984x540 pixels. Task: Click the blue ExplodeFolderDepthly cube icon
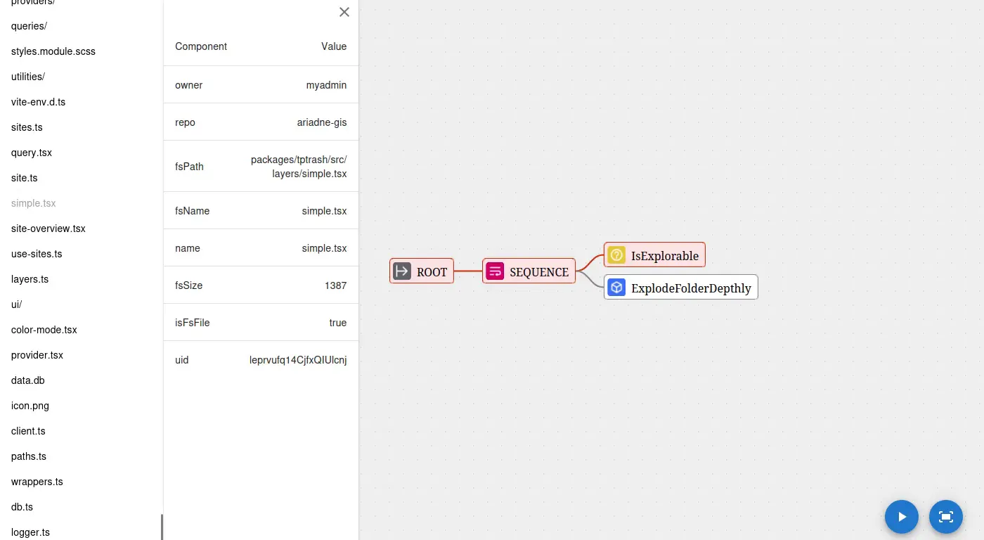(616, 288)
